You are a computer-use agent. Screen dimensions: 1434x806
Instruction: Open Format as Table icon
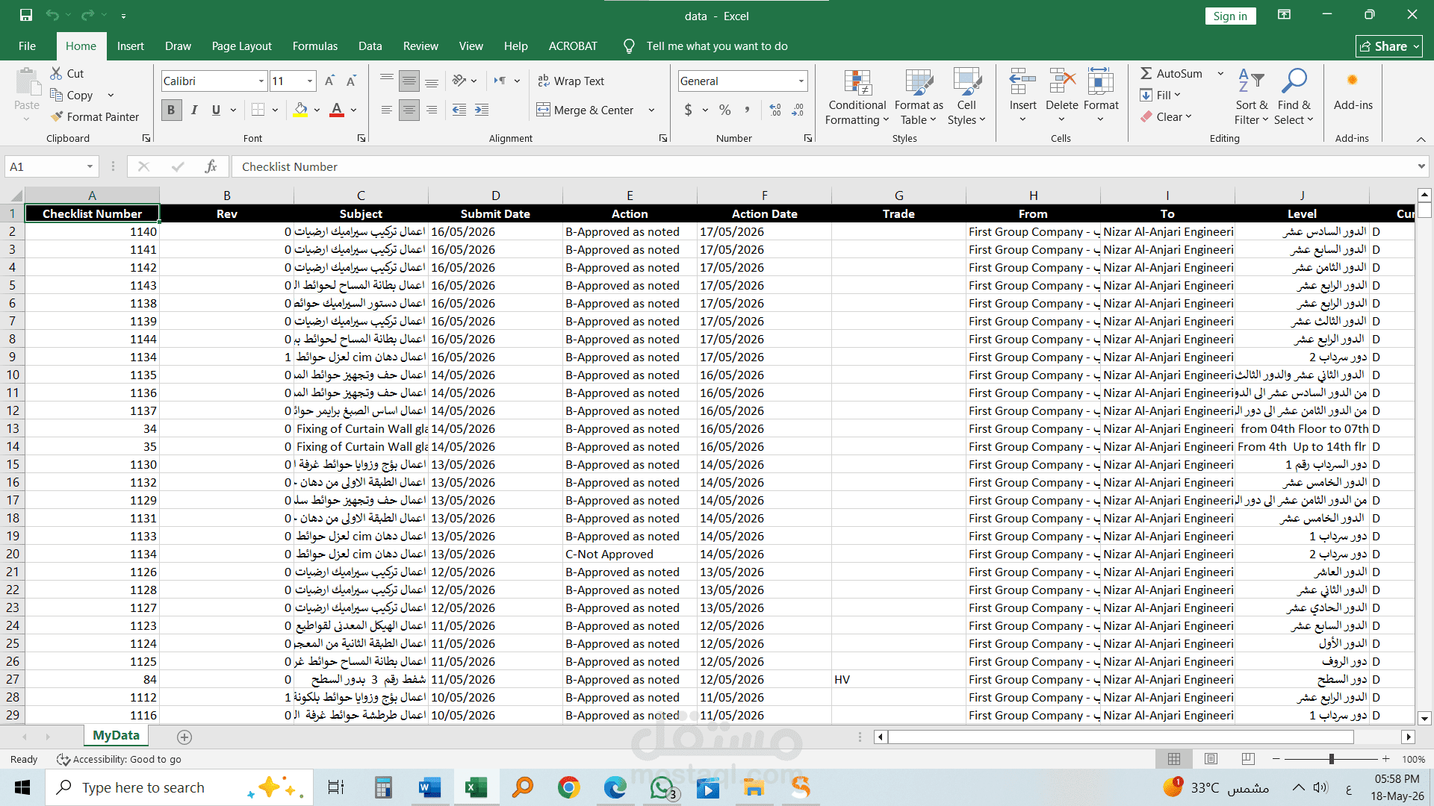coord(919,83)
